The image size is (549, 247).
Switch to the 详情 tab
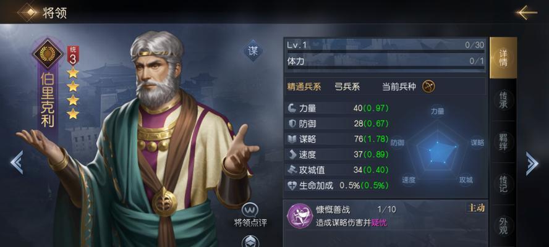503,58
